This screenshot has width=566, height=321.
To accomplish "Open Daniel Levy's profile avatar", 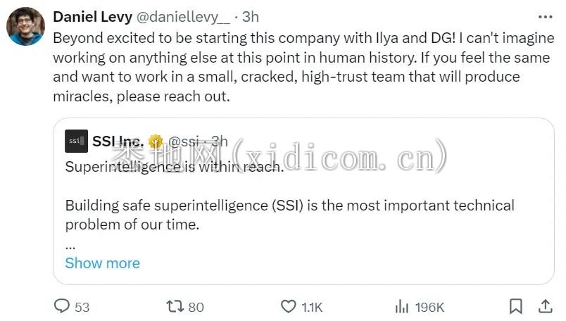I will pyautogui.click(x=26, y=26).
